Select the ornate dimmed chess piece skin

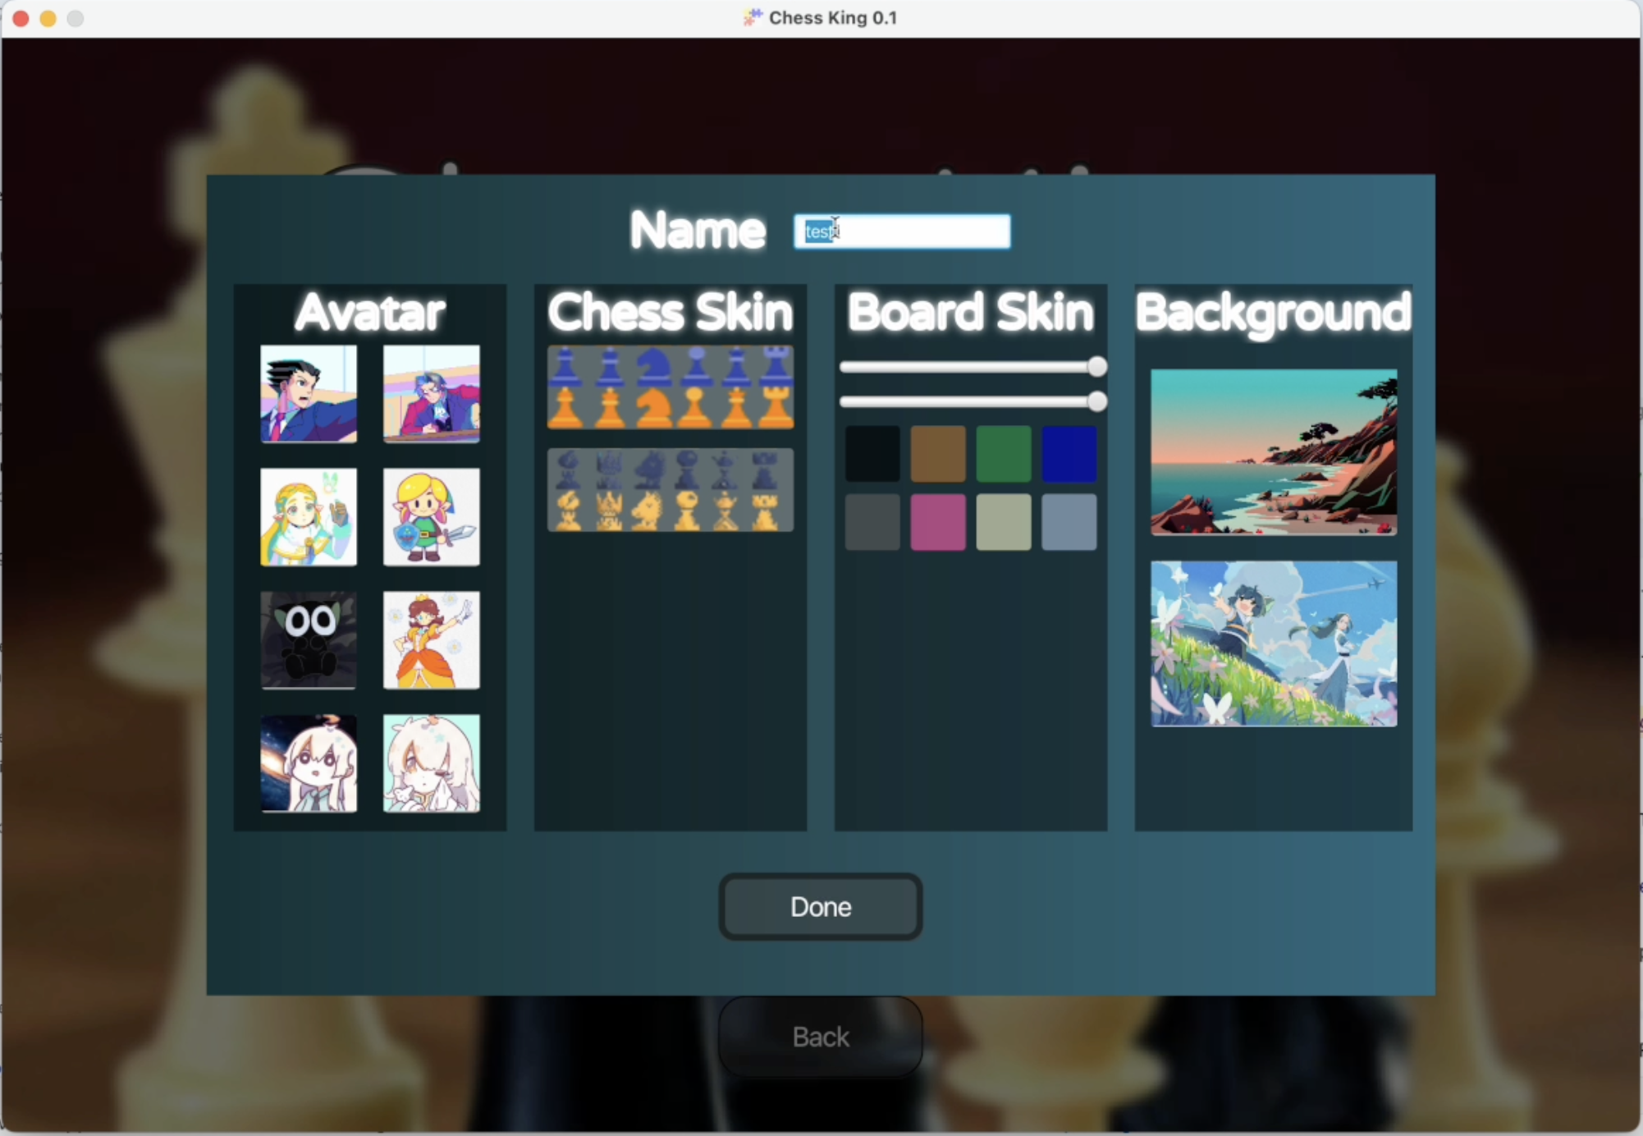click(670, 490)
